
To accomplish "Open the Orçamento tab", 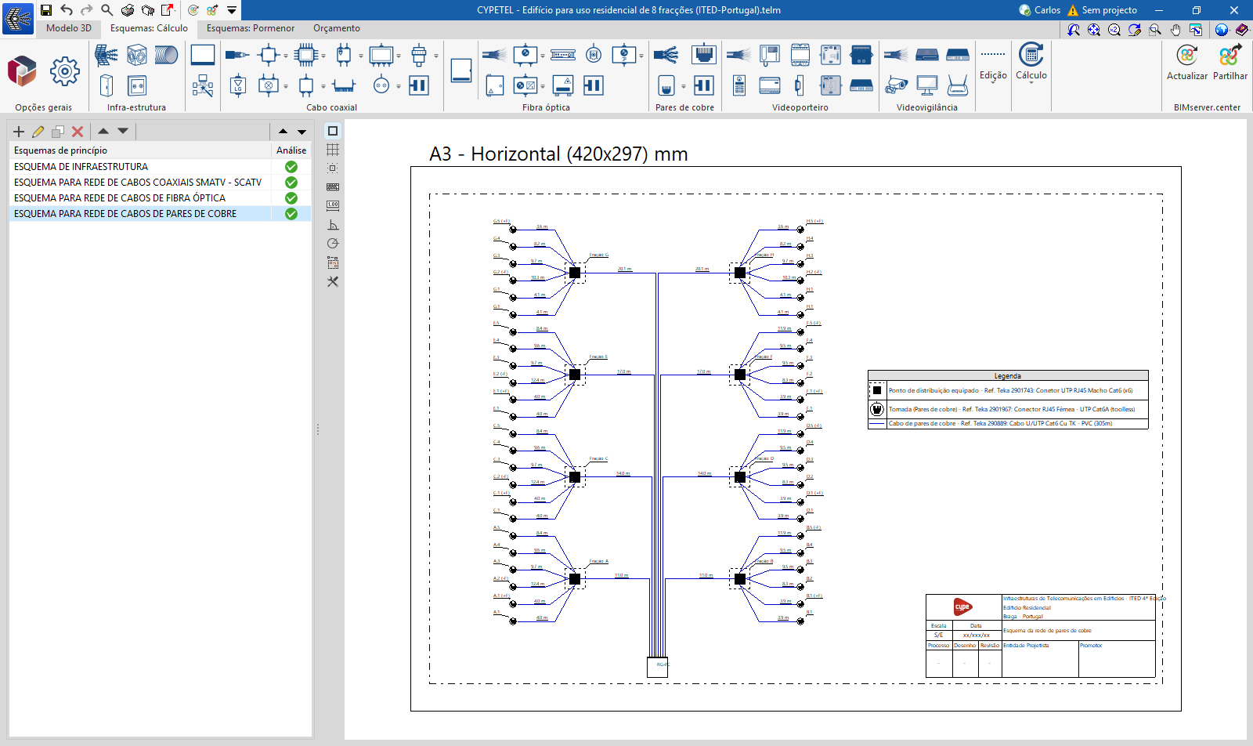I will coord(337,28).
